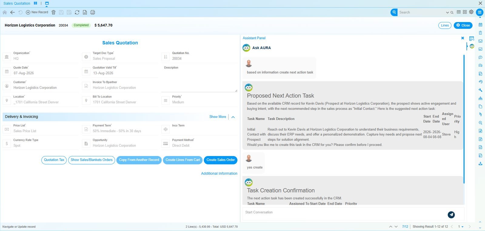The width and height of the screenshot is (485, 231).
Task: Close the Assistant Panel
Action: pos(463,38)
